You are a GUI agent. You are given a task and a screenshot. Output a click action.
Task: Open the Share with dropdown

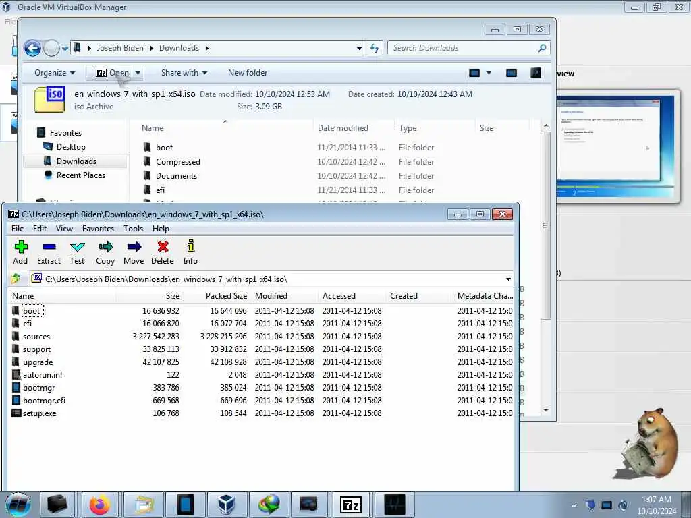coord(184,73)
